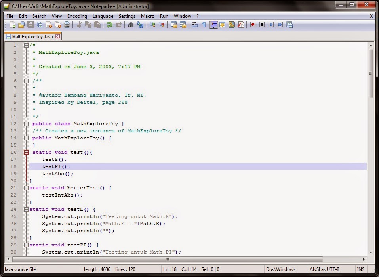Viewport: 379px width, 277px height.
Task: Click the vertical scrollbar up arrow
Action: [x=371, y=45]
